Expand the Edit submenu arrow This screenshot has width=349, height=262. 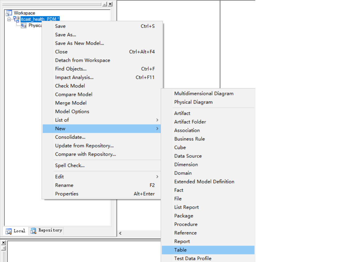coord(157,177)
